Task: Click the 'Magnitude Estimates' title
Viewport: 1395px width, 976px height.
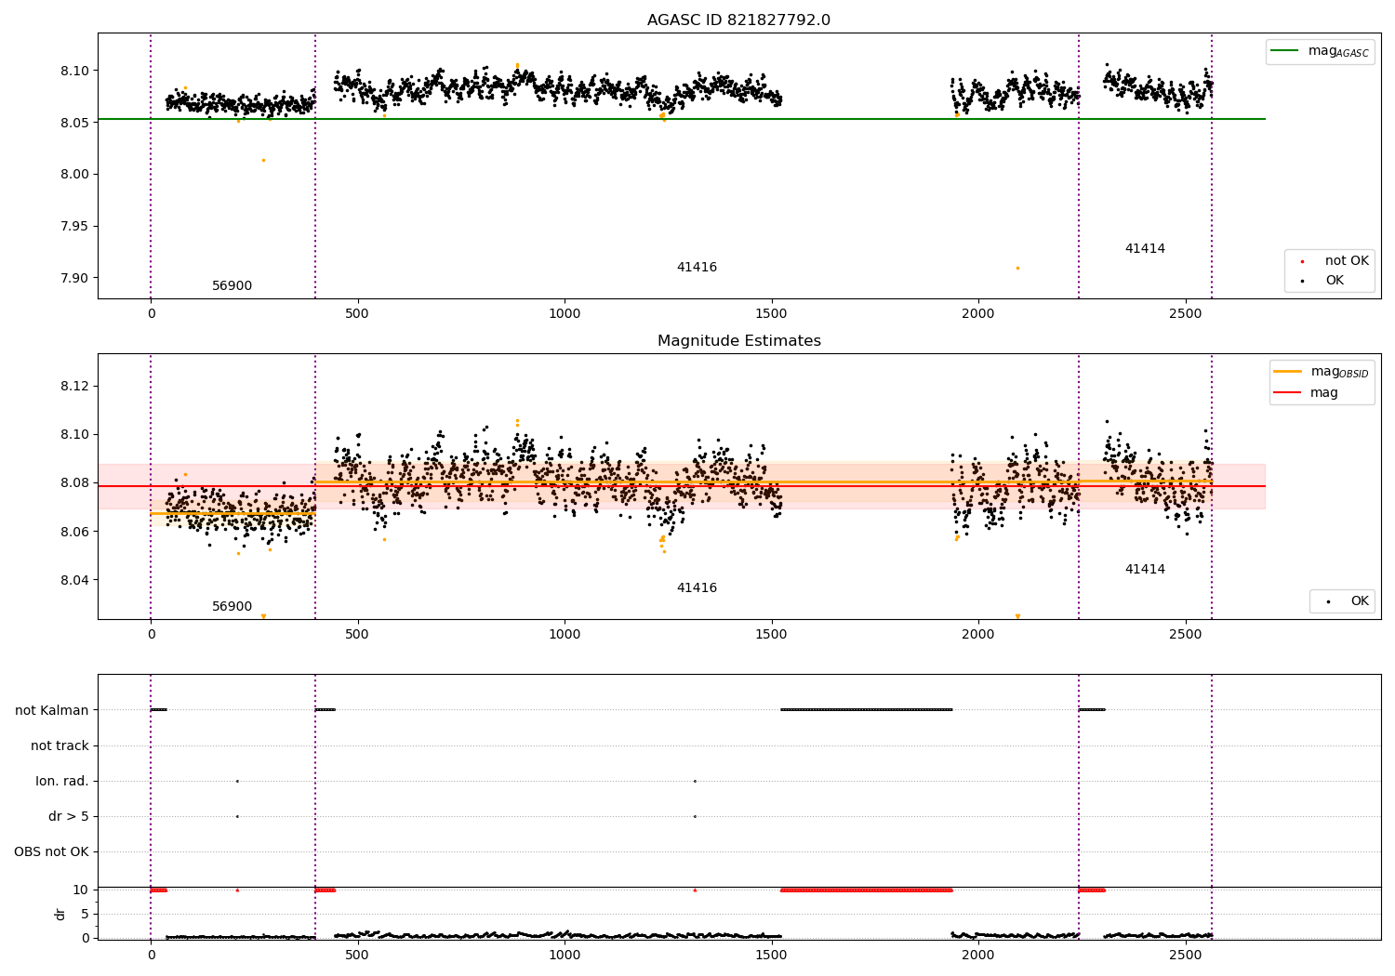Action: (738, 341)
